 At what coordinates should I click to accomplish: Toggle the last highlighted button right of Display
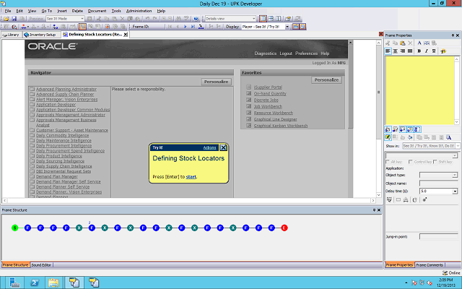coord(302,27)
